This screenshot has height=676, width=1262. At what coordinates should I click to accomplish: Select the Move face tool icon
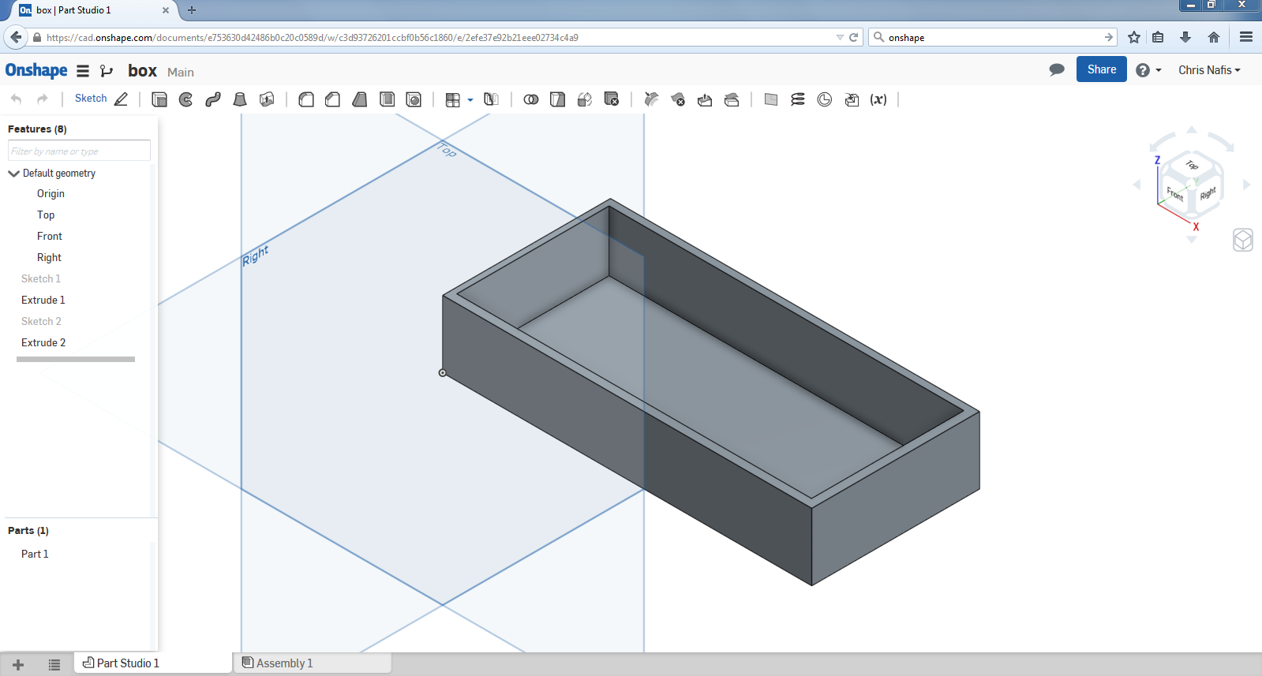pos(705,99)
